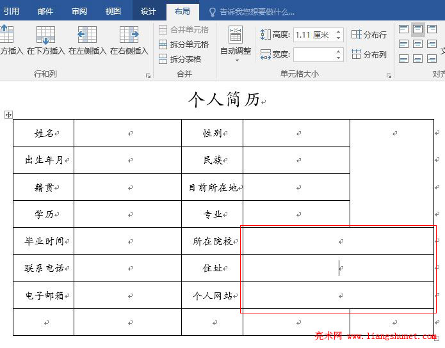Image resolution: width=445 pixels, height=348 pixels.
Task: Click the 个人简历 document title
Action: (224, 100)
